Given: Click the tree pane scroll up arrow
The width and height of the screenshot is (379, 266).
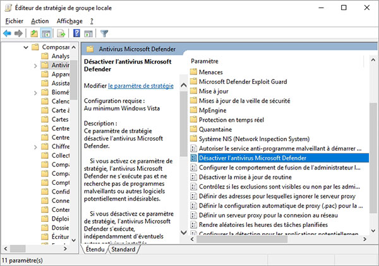Looking at the screenshot, I should pyautogui.click(x=74, y=47).
